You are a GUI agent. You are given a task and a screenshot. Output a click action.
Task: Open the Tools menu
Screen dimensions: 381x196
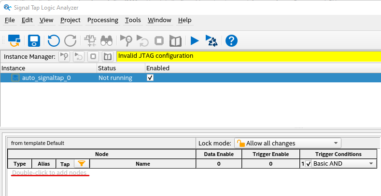(133, 20)
